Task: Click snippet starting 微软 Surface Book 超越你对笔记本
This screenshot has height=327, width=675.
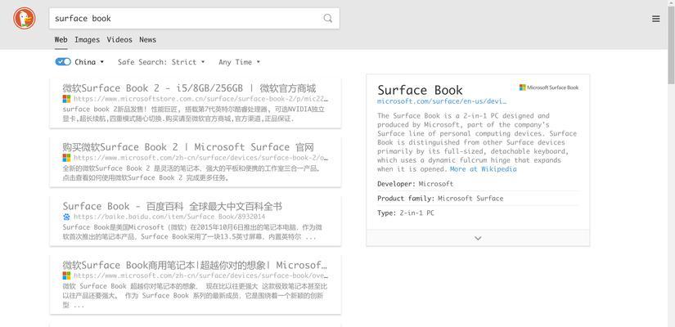Action: tap(196, 296)
